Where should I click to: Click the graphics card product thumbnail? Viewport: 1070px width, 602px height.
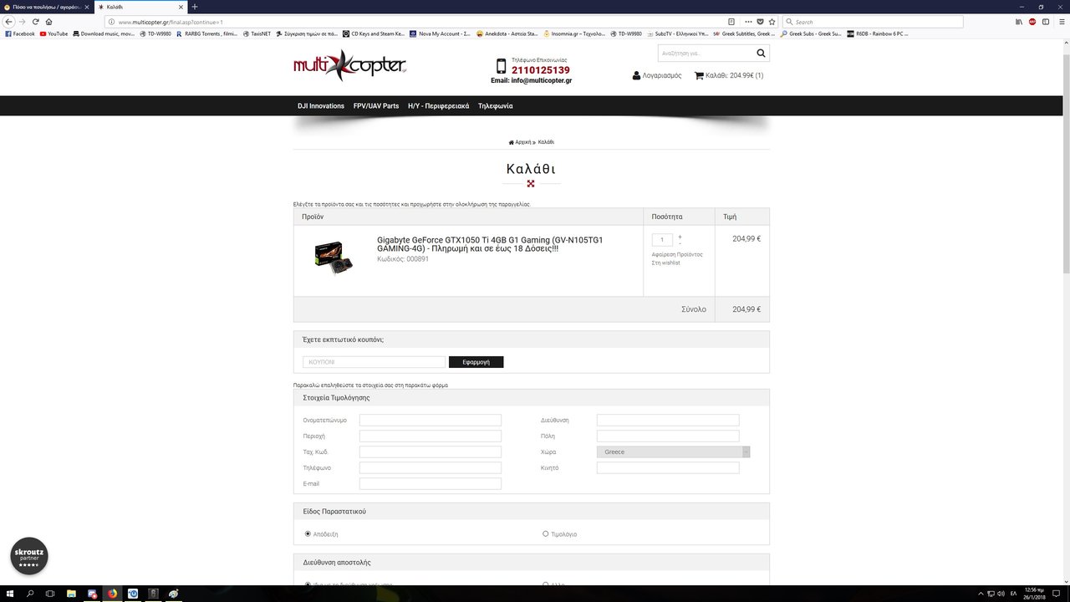[x=334, y=257]
